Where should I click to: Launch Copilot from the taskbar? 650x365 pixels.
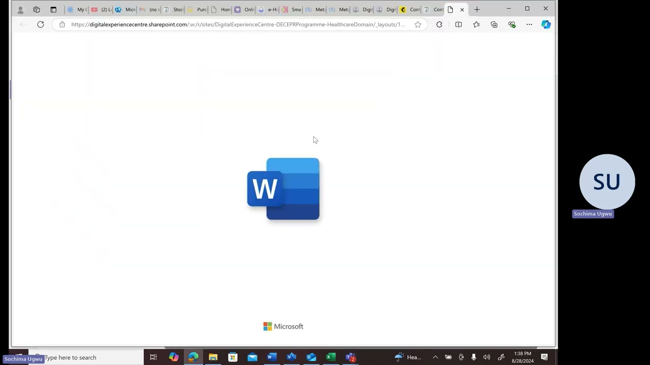(174, 357)
